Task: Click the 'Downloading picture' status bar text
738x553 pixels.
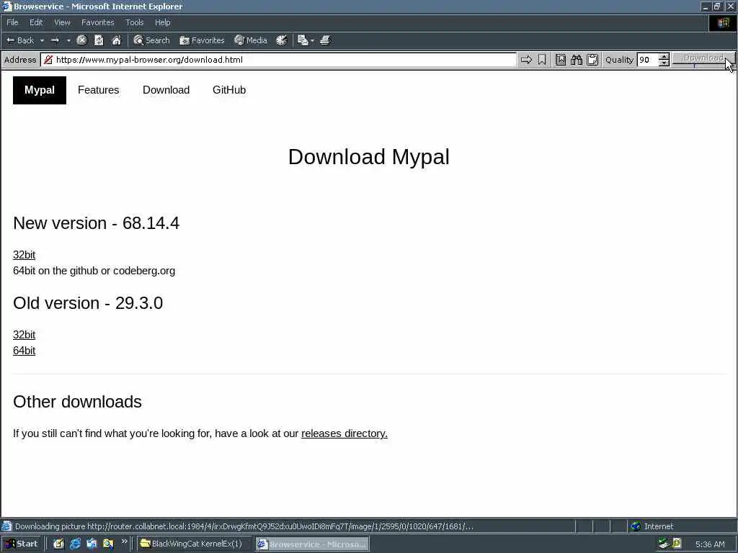Action: point(244,526)
